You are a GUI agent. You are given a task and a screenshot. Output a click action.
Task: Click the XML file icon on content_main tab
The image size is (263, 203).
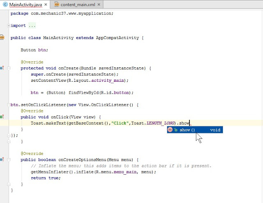(x=57, y=5)
